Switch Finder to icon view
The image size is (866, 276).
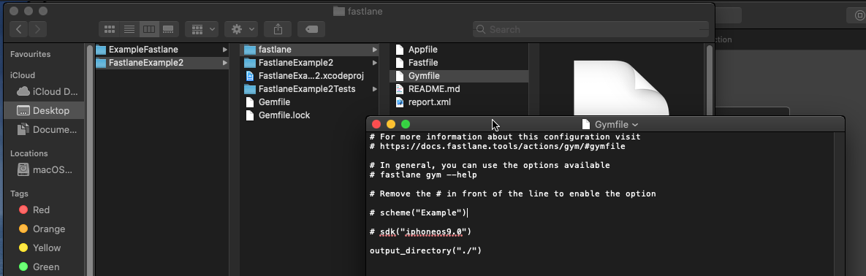110,29
